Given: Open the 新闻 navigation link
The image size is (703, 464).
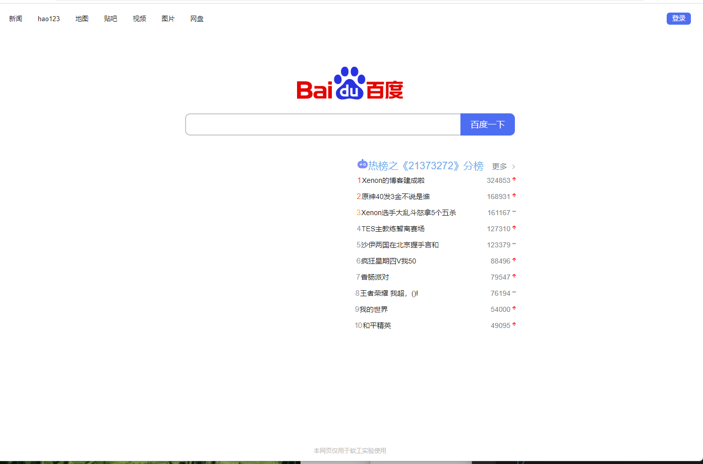Looking at the screenshot, I should [16, 19].
